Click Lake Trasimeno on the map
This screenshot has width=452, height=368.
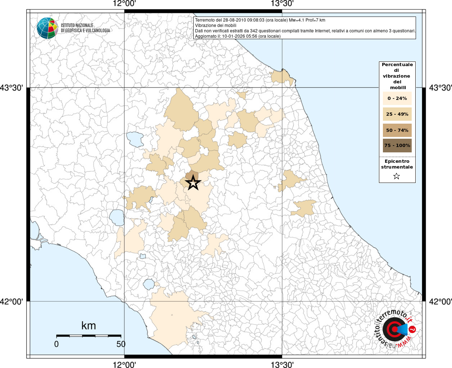pos(135,139)
